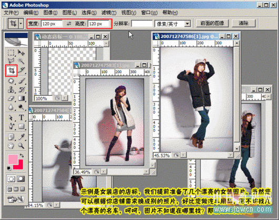Image resolution: width=279 pixels, height=220 pixels.
Task: Switch to Quick Mask mode
Action: tap(21, 179)
